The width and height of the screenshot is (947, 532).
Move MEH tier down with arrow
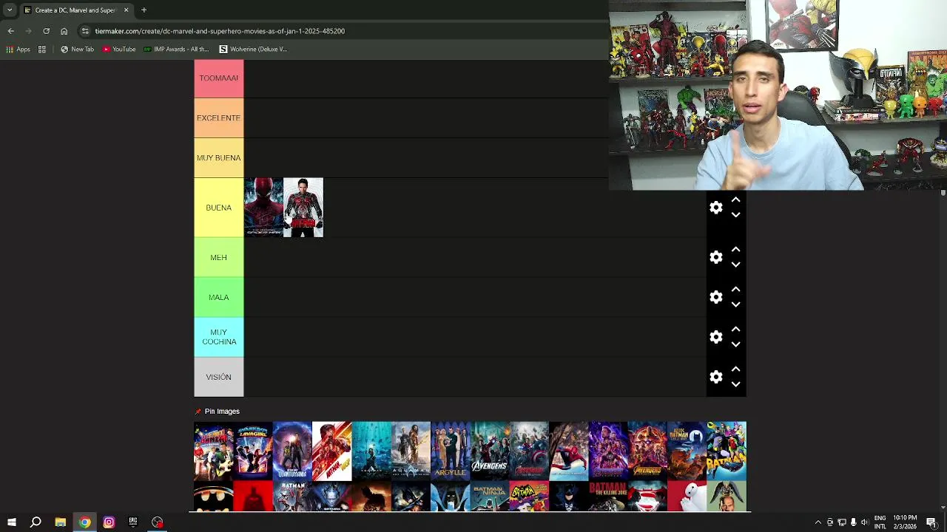click(x=735, y=265)
